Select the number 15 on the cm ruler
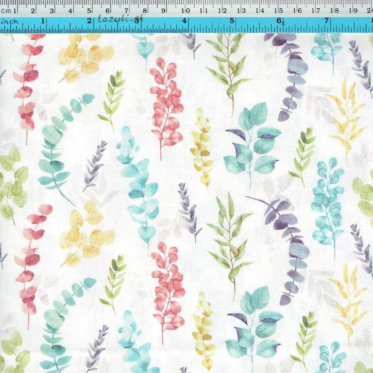The height and width of the screenshot is (373, 373). tap(279, 11)
